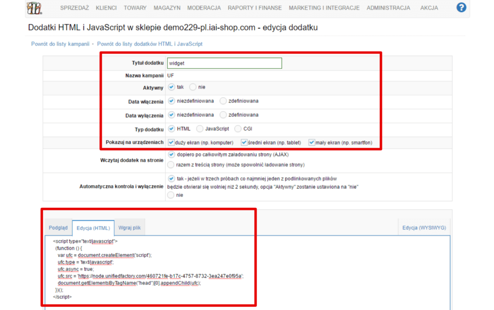Switch to the Edycja (HTML) tab
The width and height of the screenshot is (494, 310).
[x=93, y=228]
